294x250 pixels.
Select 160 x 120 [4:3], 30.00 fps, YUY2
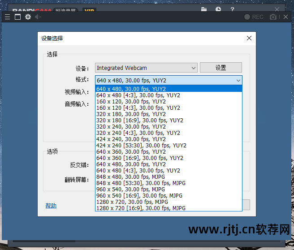tap(169, 108)
